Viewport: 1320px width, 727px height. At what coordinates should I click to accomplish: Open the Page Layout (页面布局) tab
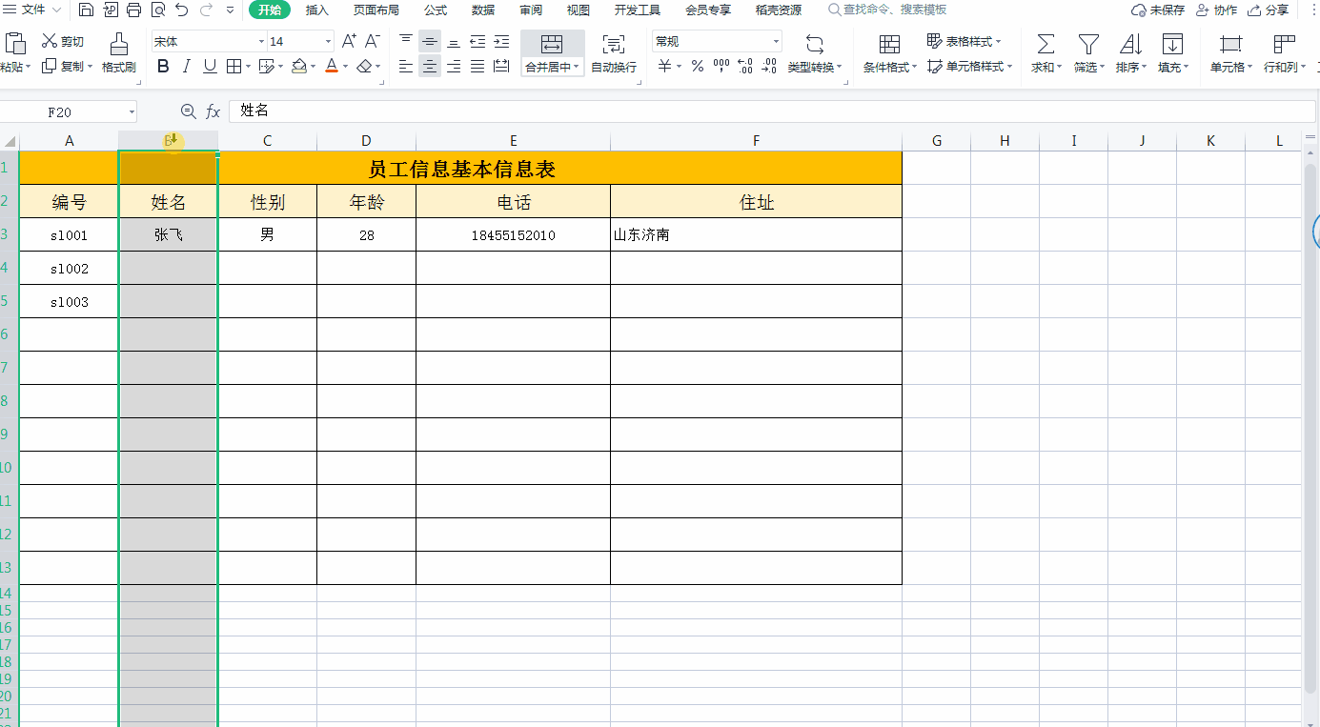376,10
